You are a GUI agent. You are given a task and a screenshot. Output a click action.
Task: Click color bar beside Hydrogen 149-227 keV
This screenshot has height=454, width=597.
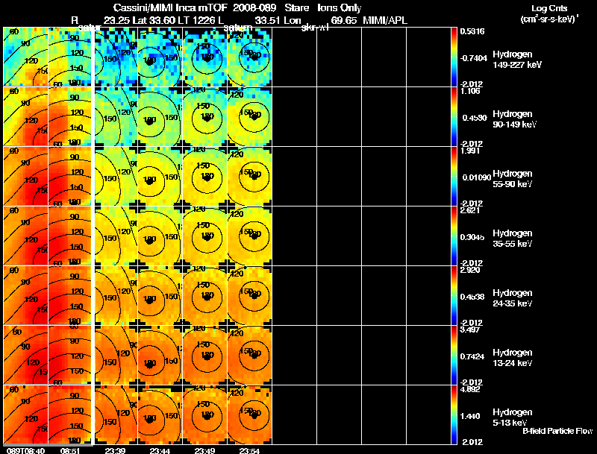coord(454,57)
